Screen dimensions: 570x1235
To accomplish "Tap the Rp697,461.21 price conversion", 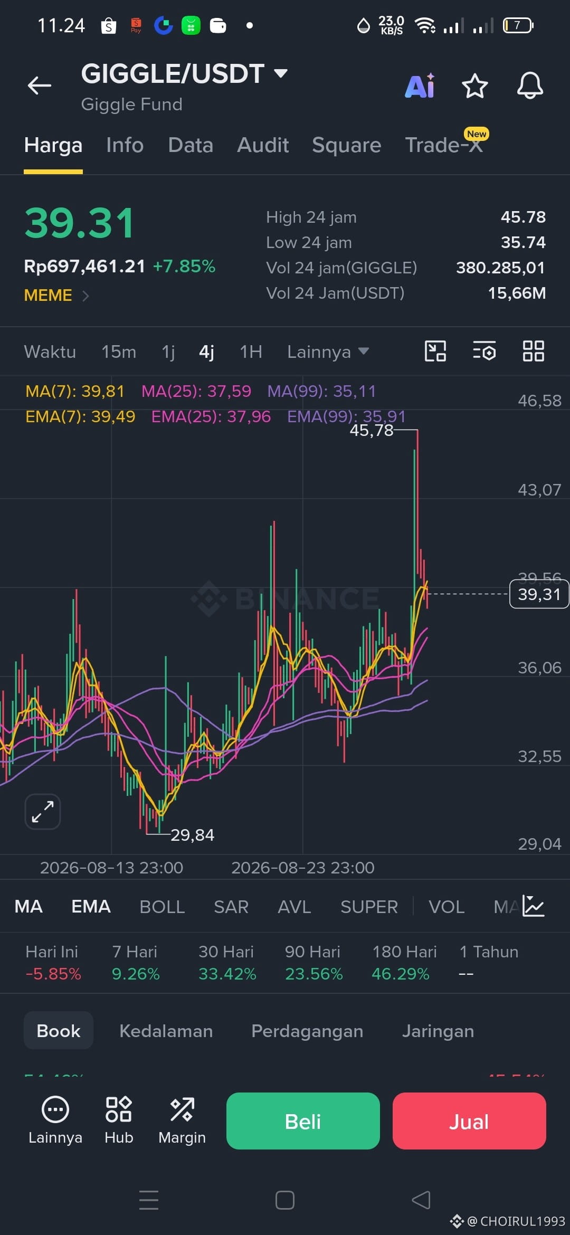I will 84,266.
